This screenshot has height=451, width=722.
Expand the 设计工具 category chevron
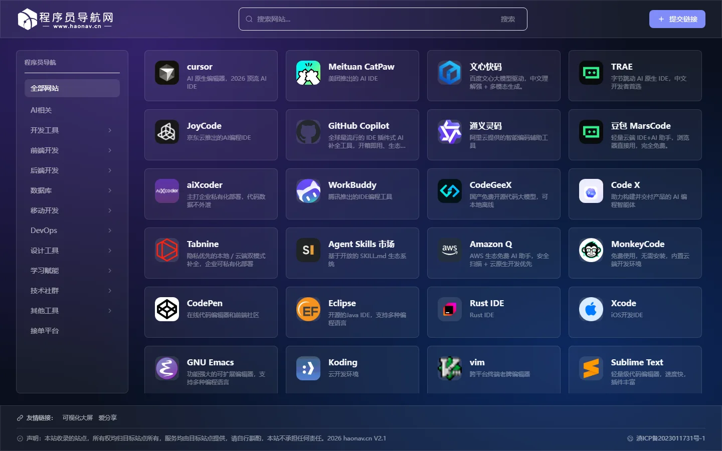pos(110,251)
